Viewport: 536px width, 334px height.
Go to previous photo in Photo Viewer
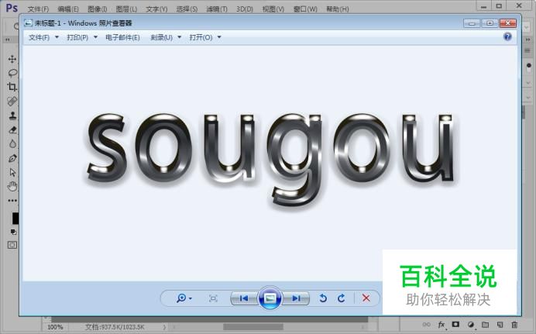[244, 298]
